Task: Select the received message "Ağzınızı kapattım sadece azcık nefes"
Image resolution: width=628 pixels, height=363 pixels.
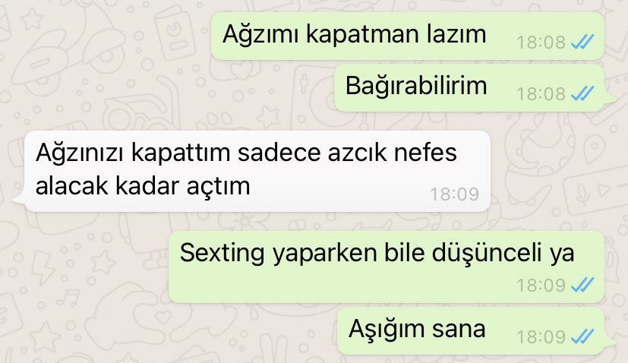Action: (x=257, y=171)
